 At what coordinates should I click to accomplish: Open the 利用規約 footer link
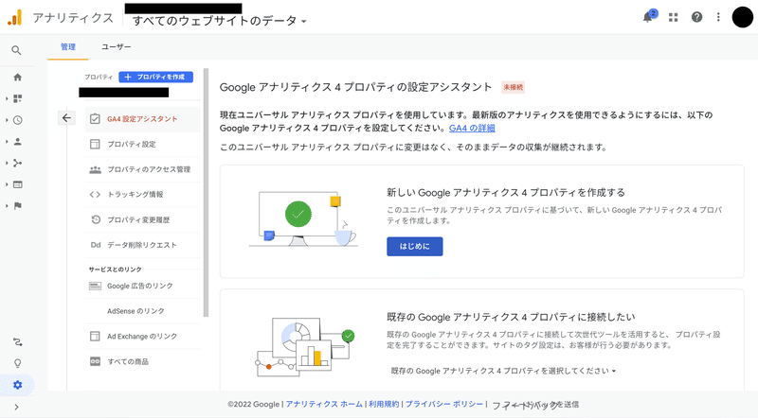[x=384, y=404]
